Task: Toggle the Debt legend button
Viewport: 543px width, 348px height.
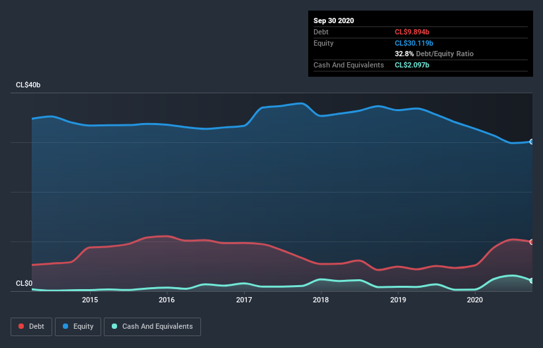Action: pyautogui.click(x=32, y=327)
